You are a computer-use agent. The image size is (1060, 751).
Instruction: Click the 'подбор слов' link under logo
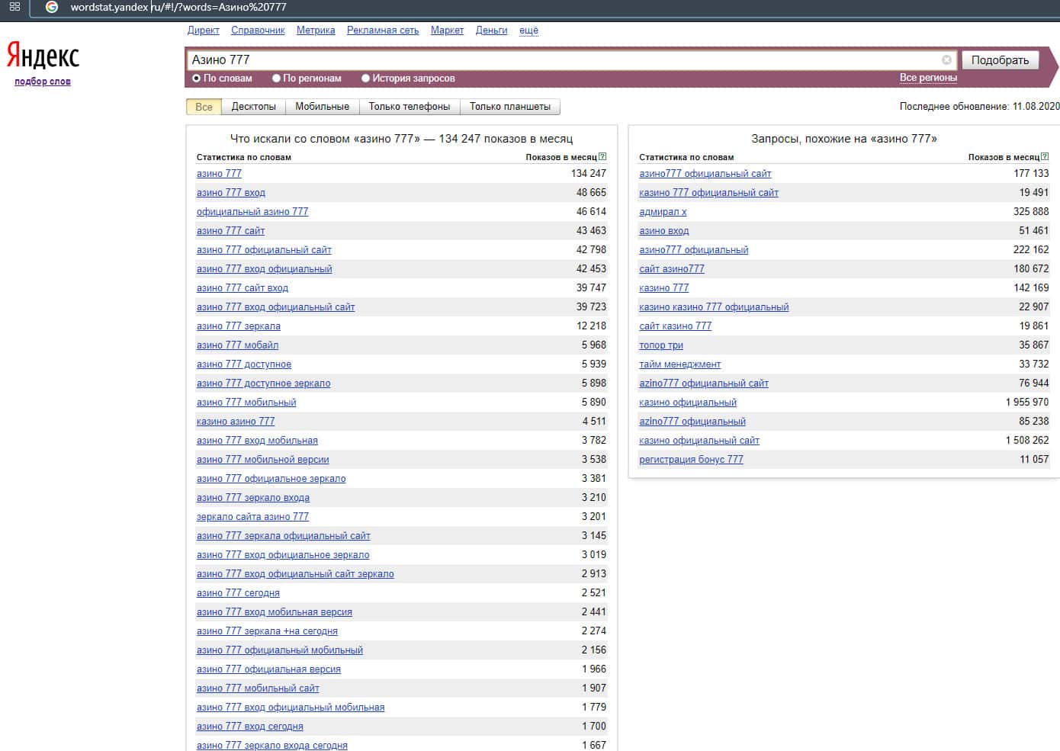click(x=43, y=82)
